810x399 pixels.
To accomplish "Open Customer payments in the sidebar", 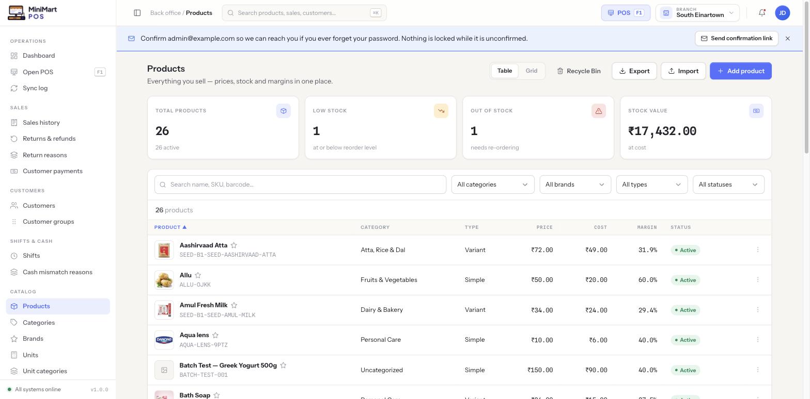I will (x=58, y=171).
